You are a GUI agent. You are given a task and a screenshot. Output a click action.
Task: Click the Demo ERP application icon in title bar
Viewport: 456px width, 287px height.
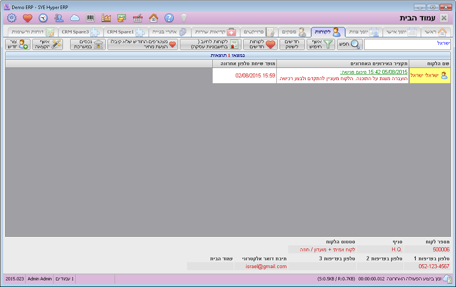(x=7, y=7)
